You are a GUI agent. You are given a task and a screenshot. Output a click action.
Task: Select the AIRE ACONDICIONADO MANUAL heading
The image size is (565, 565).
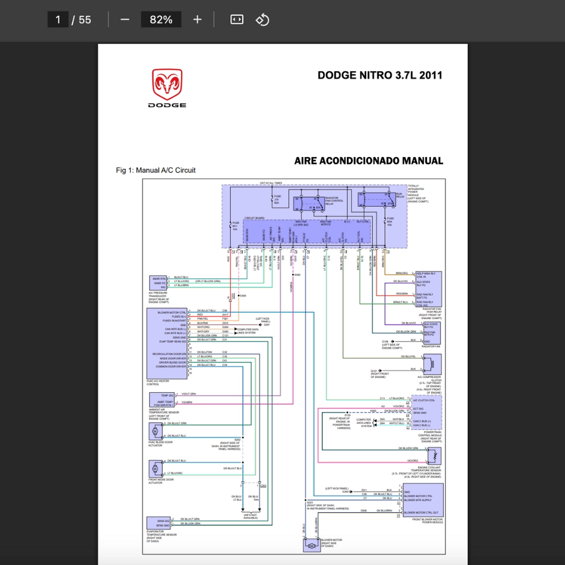coord(368,161)
